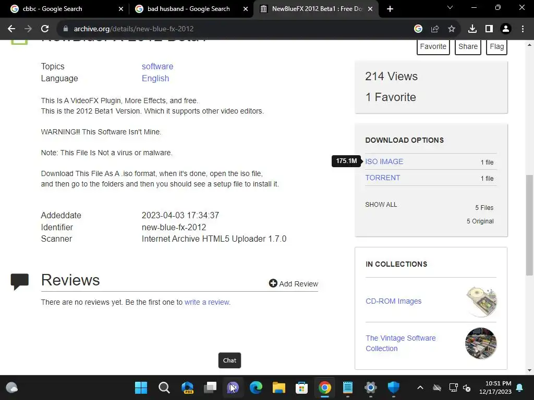The width and height of the screenshot is (534, 400).
Task: Reload the archive.org page
Action: (x=45, y=29)
